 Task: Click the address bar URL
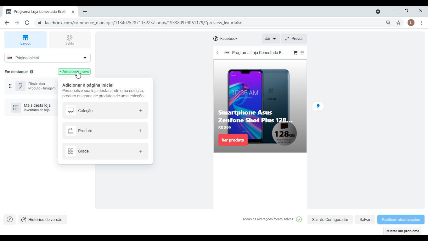pos(144,23)
